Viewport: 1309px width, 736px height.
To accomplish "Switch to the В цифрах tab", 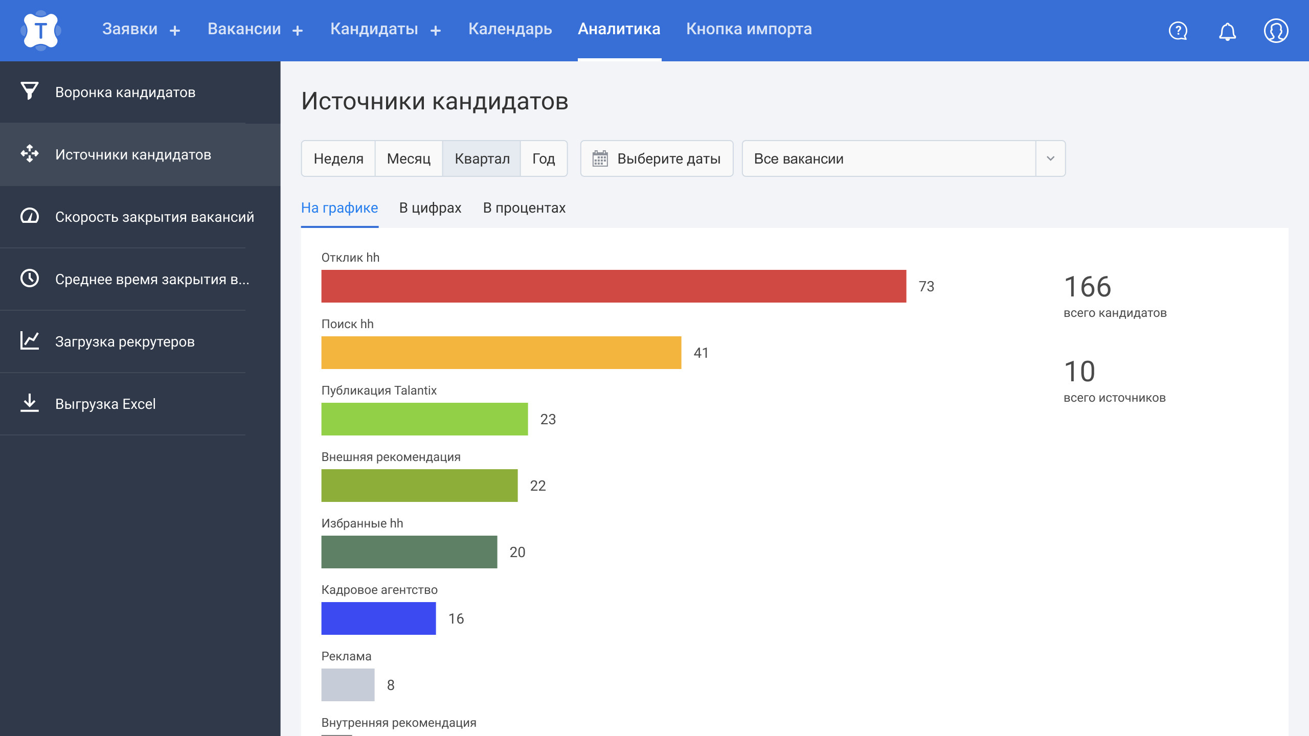I will [431, 208].
